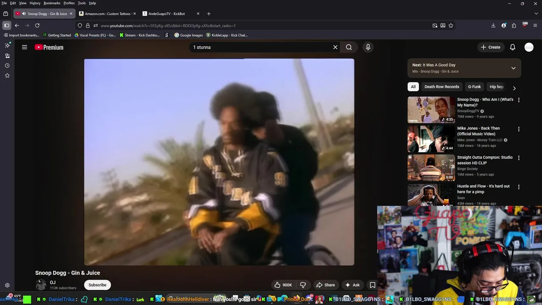Mute the Snoop Dogg tab audio
This screenshot has height=305, width=542.
[24, 14]
